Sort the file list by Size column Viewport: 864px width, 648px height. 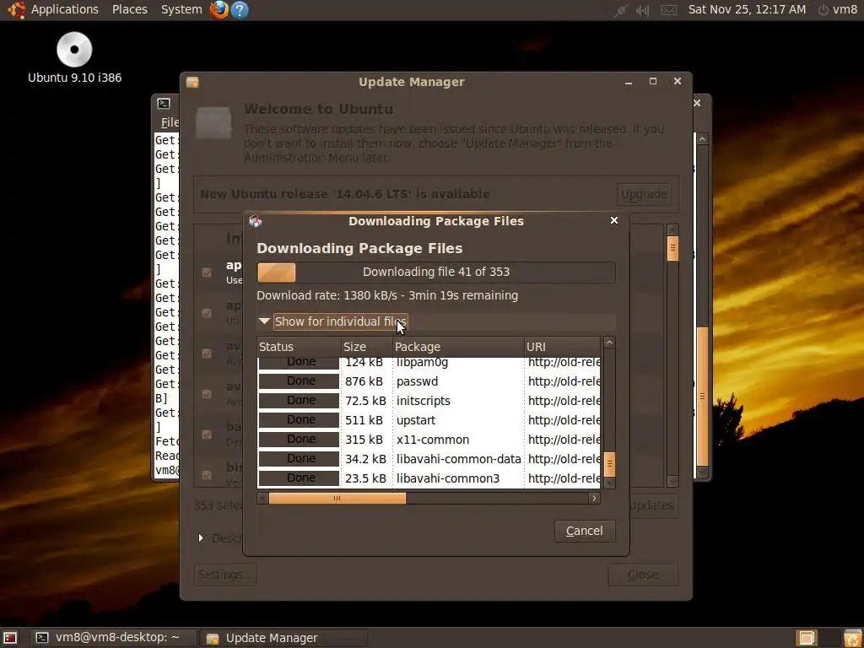pos(367,347)
